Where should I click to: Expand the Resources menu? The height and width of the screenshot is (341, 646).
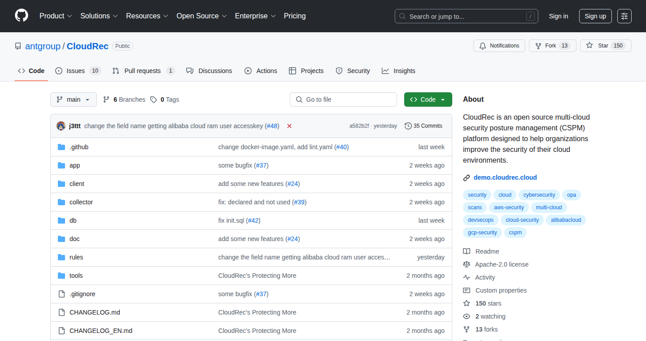click(x=147, y=16)
